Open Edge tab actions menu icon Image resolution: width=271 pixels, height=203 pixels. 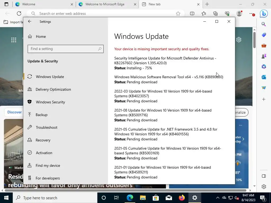click(x=6, y=4)
